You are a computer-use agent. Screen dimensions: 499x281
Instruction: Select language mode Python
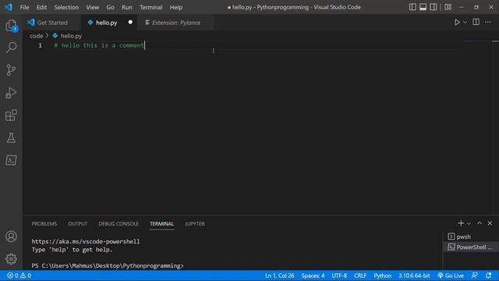(x=383, y=276)
